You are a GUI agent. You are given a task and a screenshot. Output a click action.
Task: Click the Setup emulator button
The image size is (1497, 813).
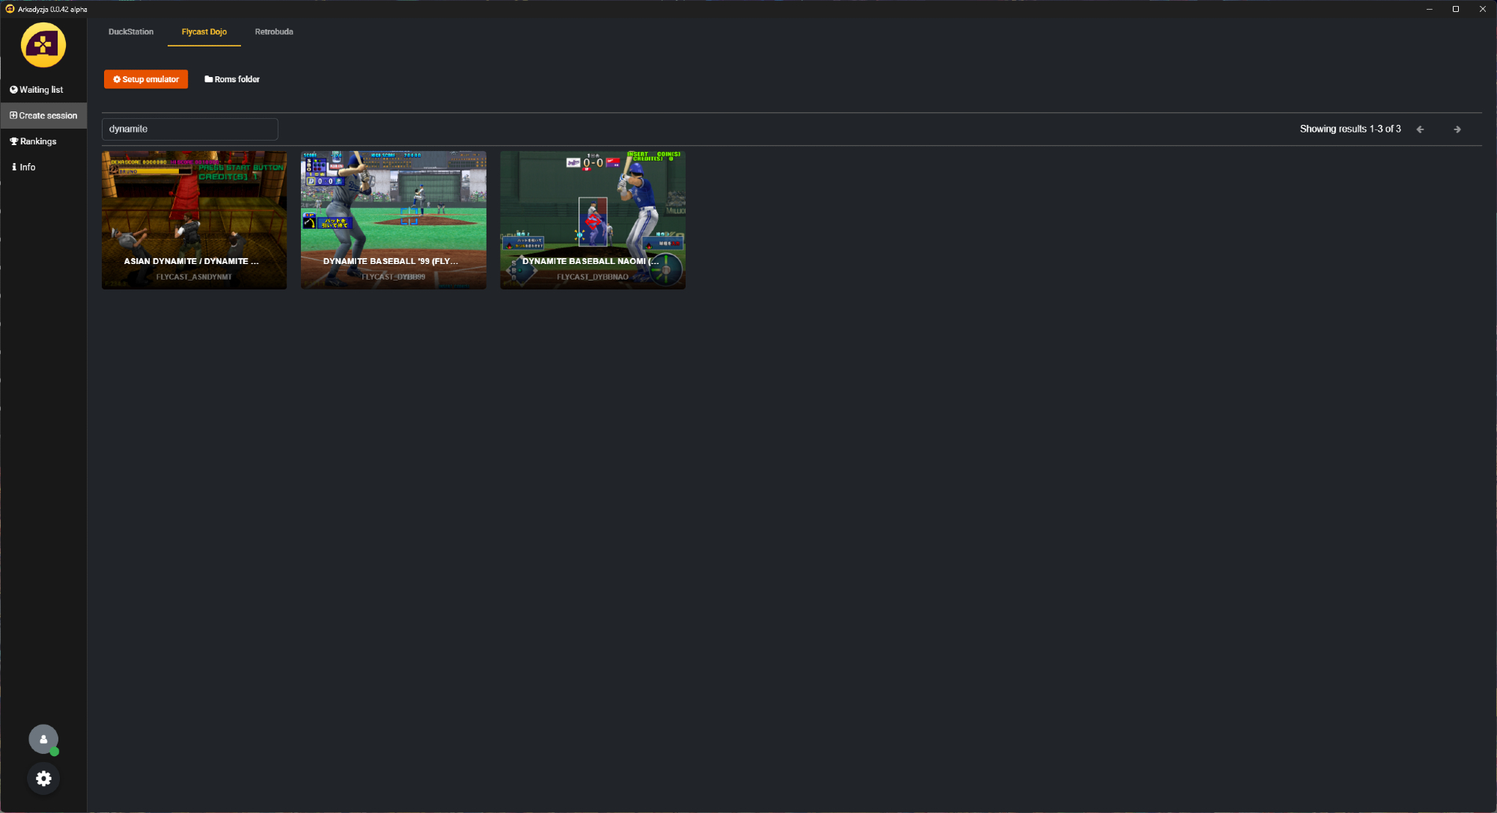click(146, 79)
